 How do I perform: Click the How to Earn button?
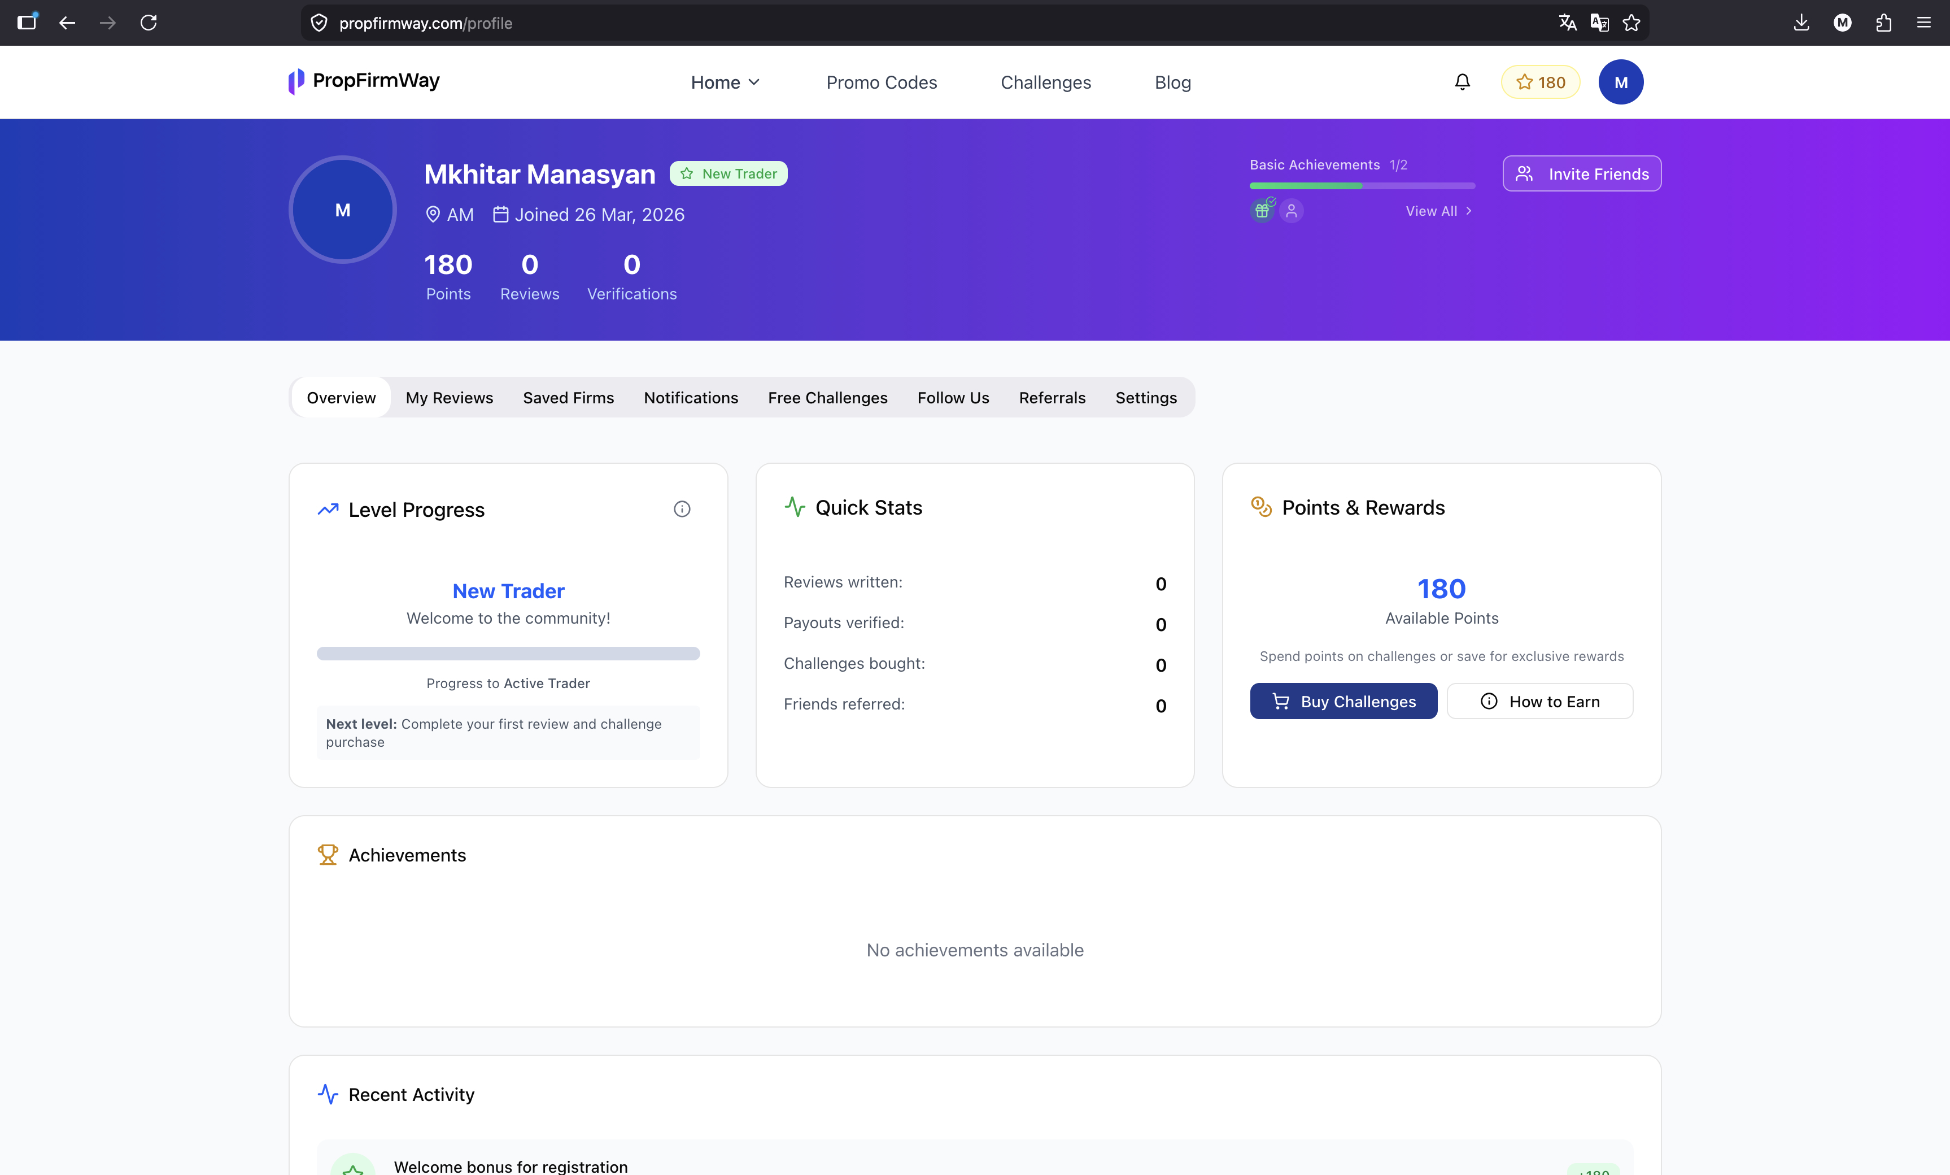1540,702
